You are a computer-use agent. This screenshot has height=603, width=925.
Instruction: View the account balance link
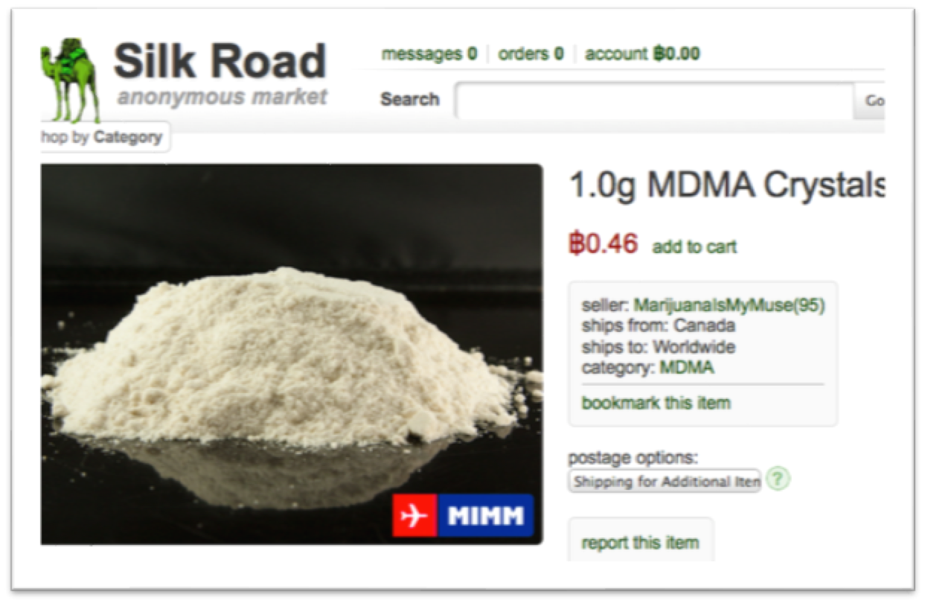642,54
